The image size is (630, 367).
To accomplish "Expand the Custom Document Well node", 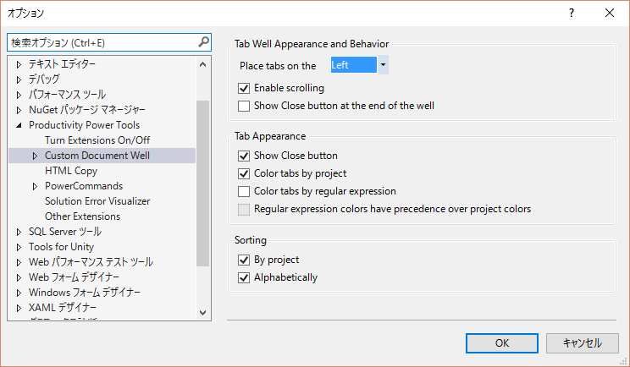I will [x=35, y=156].
